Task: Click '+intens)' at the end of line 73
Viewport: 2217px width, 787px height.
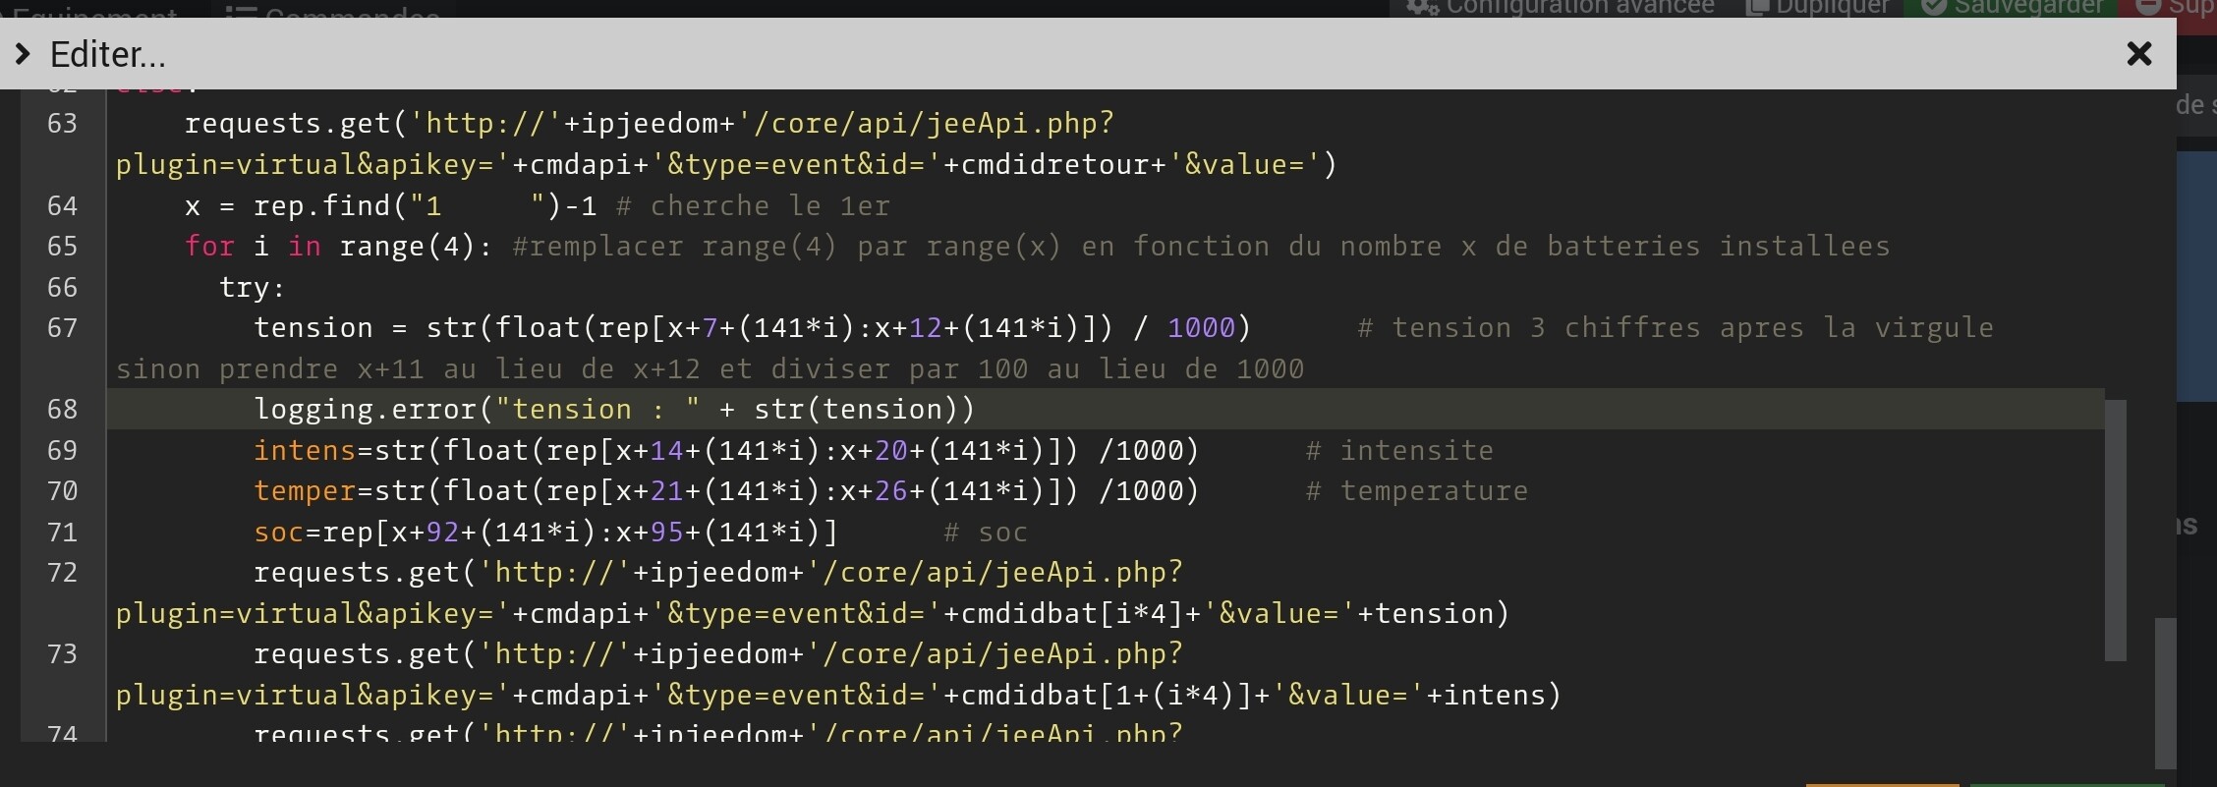Action: (x=1494, y=696)
